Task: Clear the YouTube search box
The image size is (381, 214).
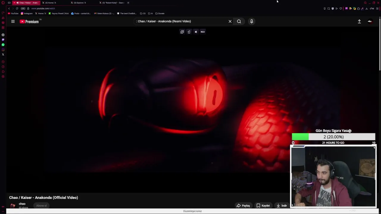Action: pos(230,21)
